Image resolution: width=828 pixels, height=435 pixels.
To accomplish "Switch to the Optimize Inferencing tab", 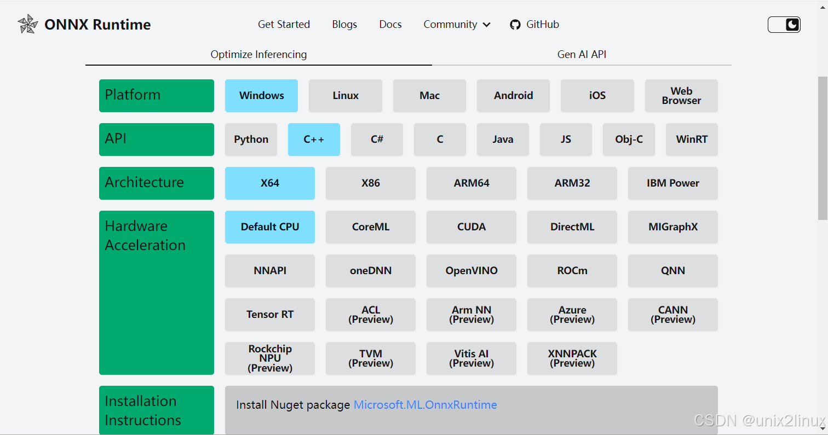I will (x=258, y=55).
